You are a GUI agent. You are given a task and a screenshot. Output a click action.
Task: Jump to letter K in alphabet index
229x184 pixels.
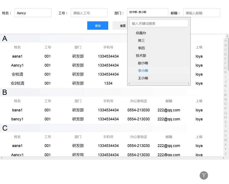point(226,86)
